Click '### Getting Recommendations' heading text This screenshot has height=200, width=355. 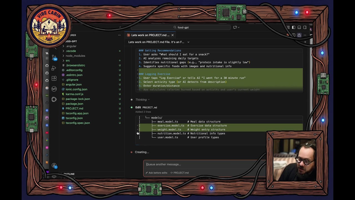pyautogui.click(x=160, y=51)
